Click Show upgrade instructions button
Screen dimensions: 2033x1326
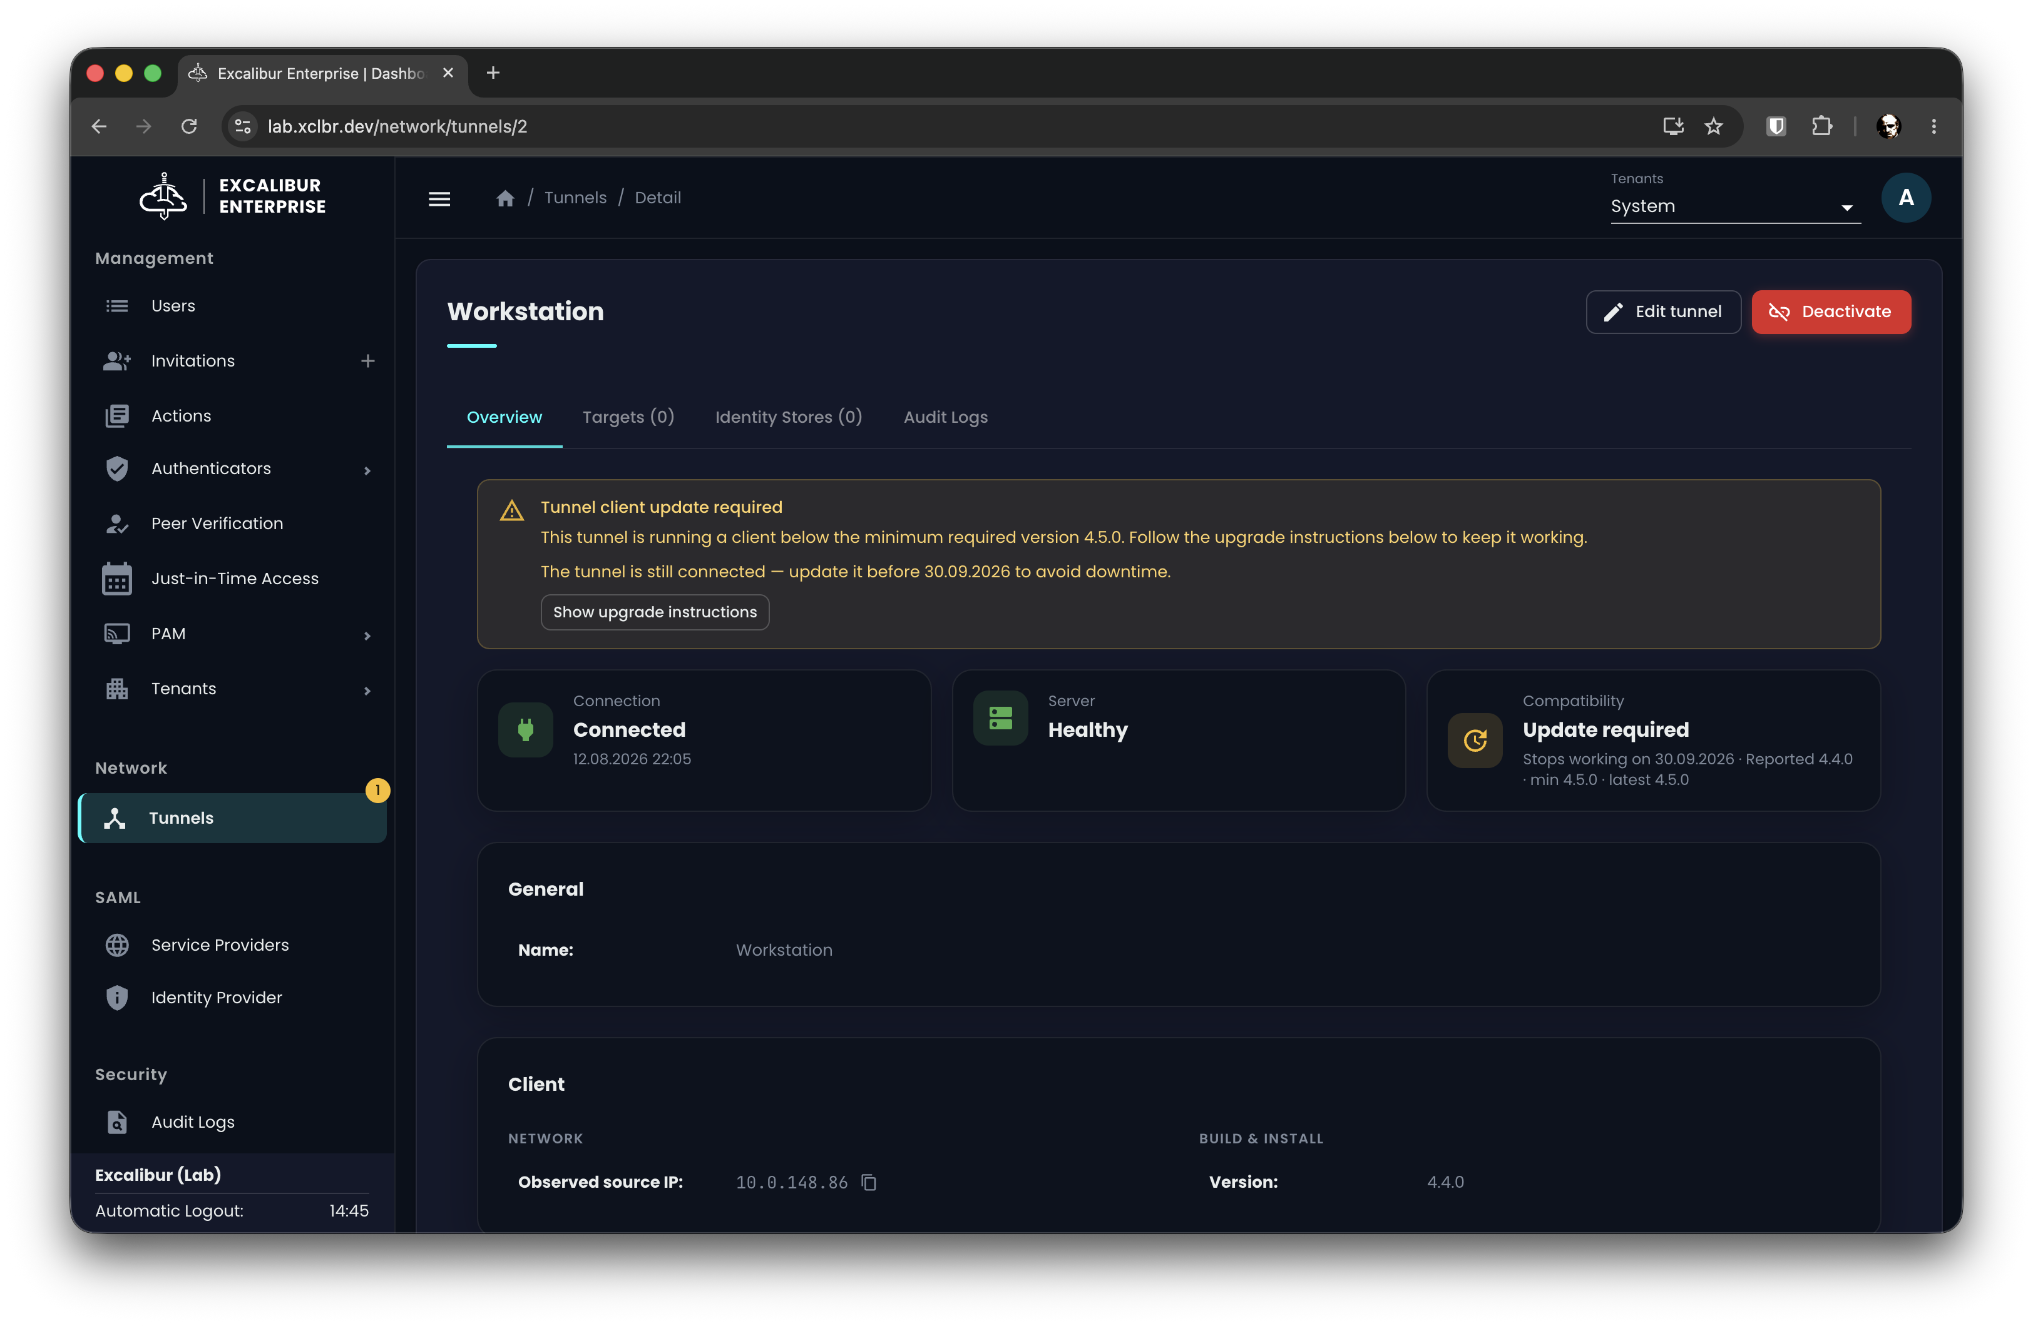coord(654,612)
